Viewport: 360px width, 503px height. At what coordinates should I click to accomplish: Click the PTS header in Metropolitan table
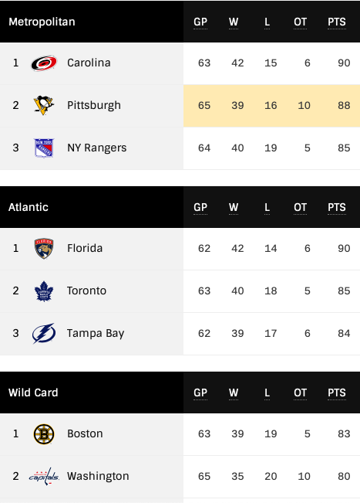[x=337, y=22]
